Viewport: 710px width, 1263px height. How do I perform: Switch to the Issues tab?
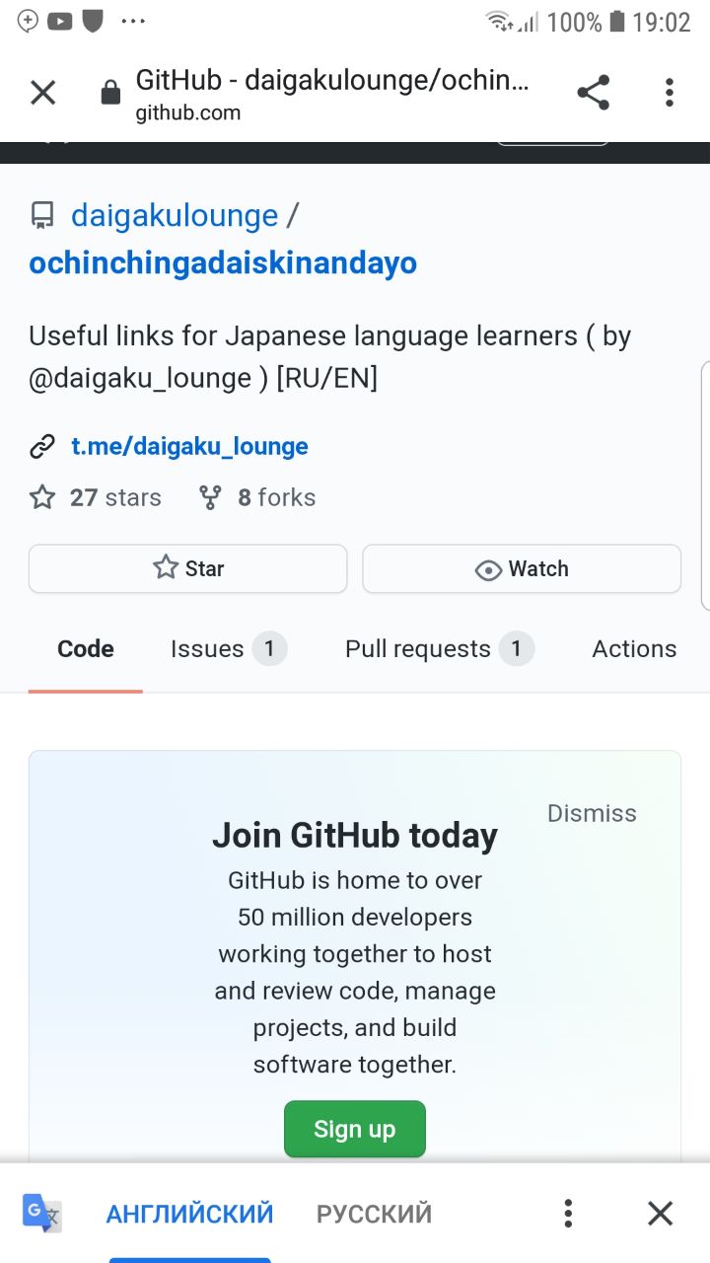[x=228, y=649]
